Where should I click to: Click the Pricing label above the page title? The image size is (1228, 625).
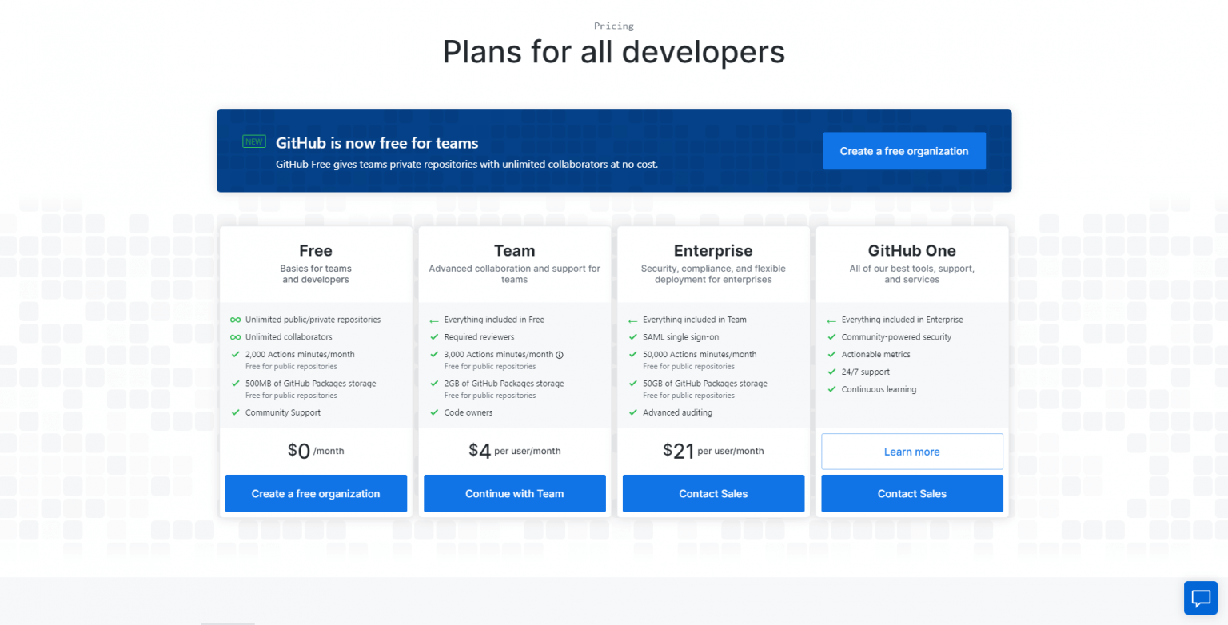613,26
